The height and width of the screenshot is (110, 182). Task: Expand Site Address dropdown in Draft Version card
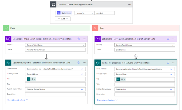[171, 69]
